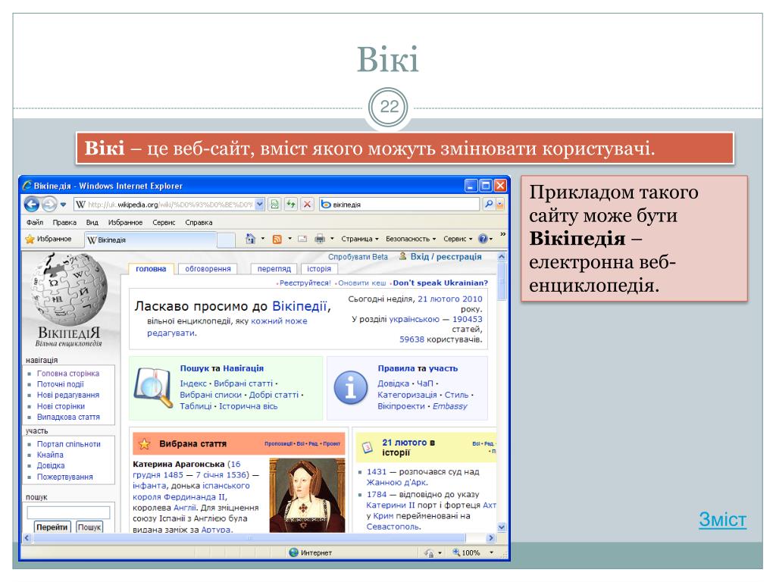Click the vertical scrollbar down arrow
Screen dimensions: 776x582
coord(502,527)
